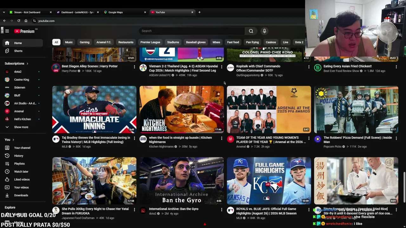Viewport: 406px width, 228px height.
Task: Open Downloads in the sidebar
Action: coord(22,195)
